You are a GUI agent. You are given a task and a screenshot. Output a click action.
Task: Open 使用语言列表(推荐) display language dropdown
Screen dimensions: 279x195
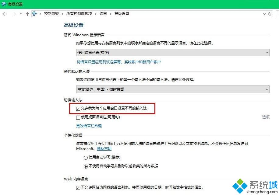tap(173, 52)
